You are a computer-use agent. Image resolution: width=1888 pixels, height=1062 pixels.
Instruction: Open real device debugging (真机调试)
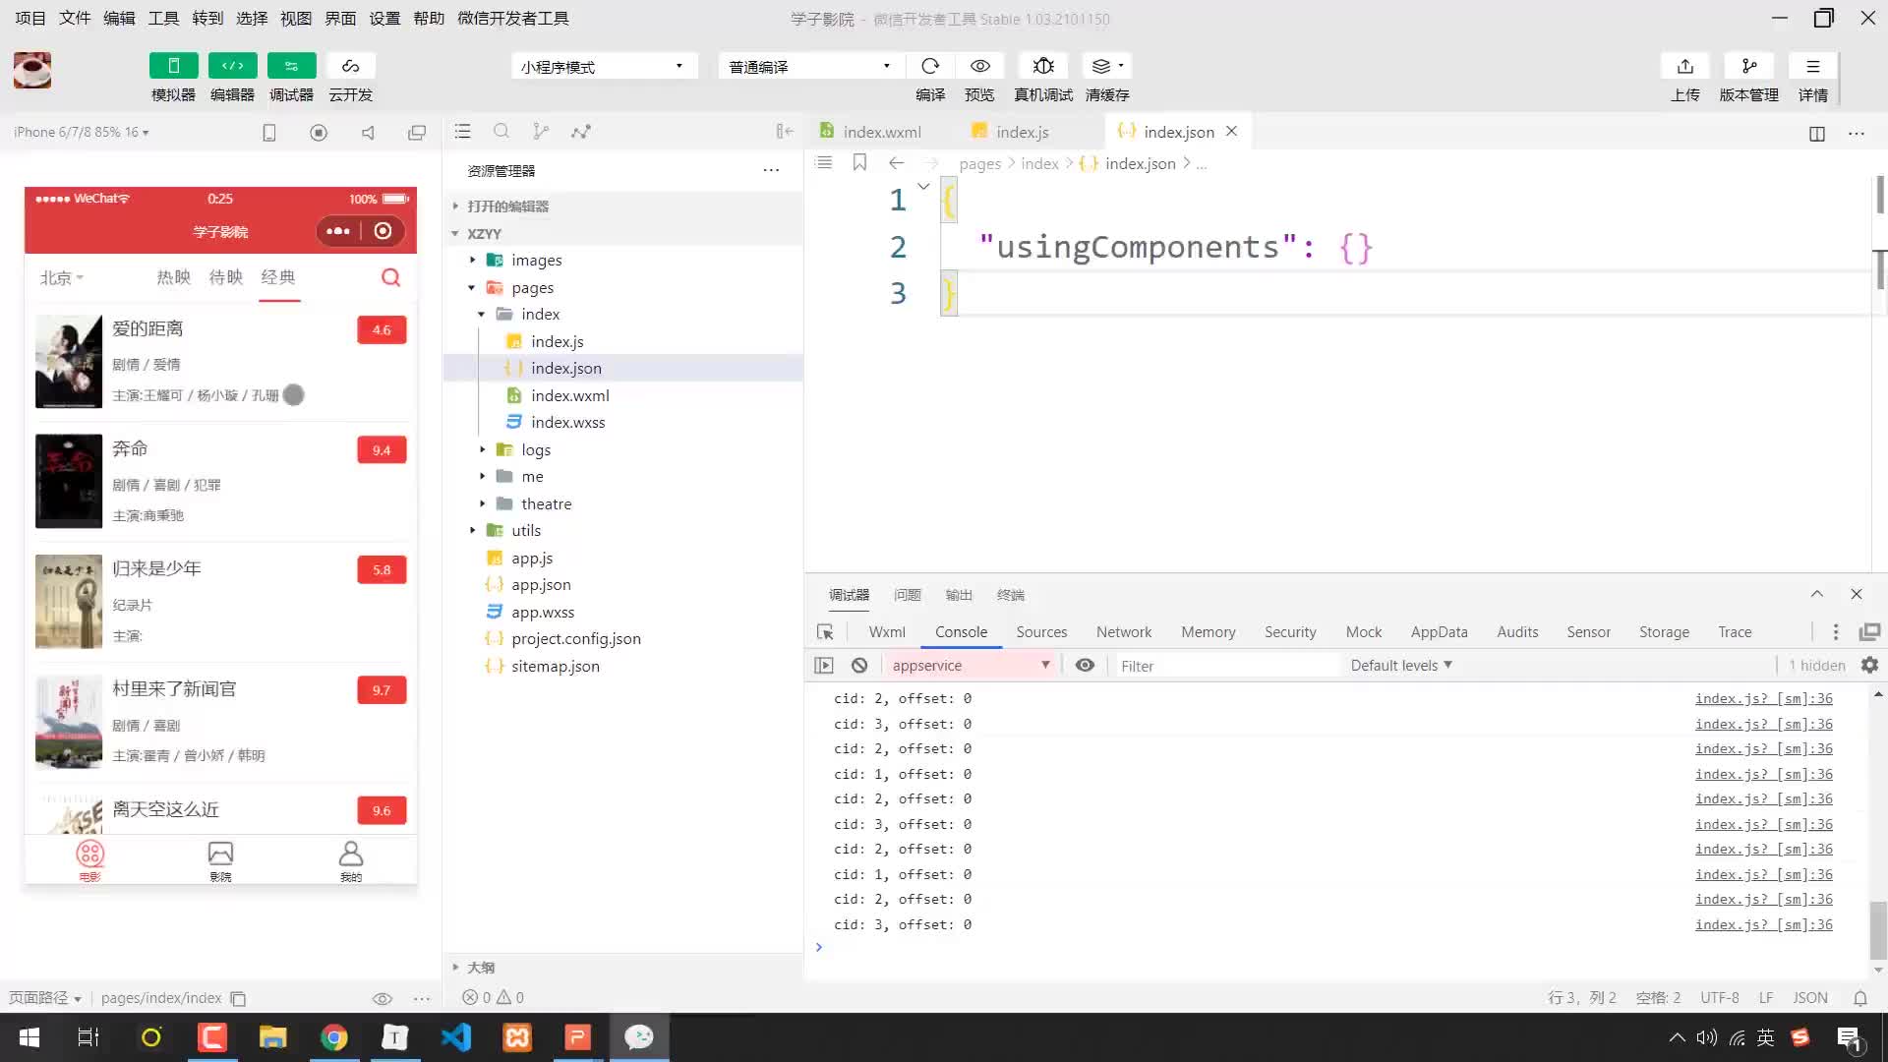pos(1043,66)
